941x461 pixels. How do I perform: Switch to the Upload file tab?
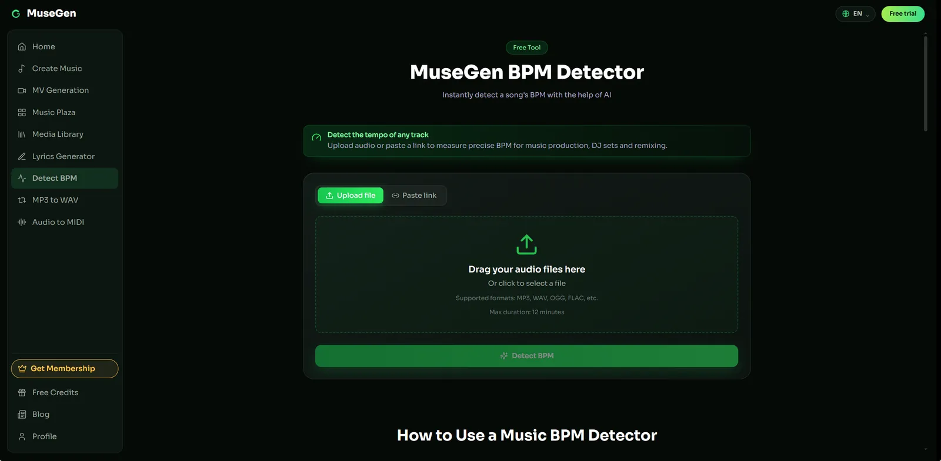[351, 196]
